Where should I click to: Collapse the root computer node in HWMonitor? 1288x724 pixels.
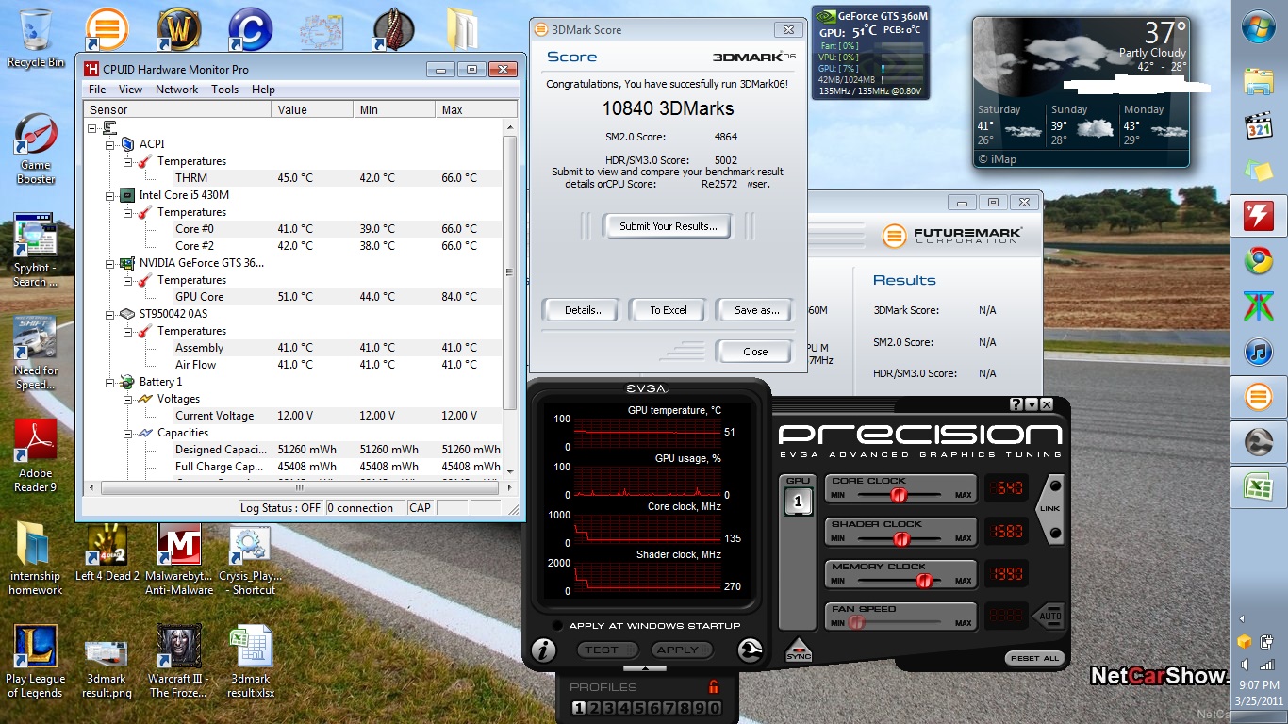(x=92, y=127)
